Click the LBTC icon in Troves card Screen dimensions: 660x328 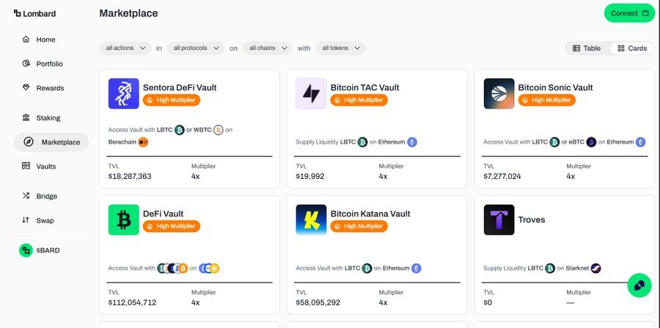pos(550,269)
